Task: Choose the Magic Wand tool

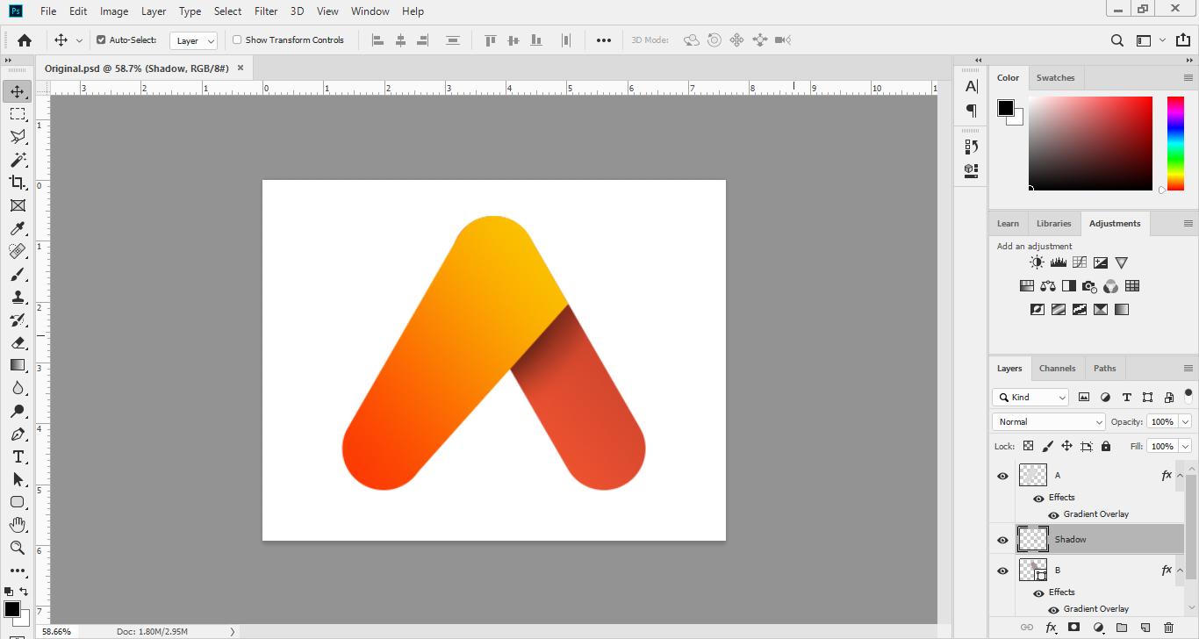Action: (x=17, y=160)
